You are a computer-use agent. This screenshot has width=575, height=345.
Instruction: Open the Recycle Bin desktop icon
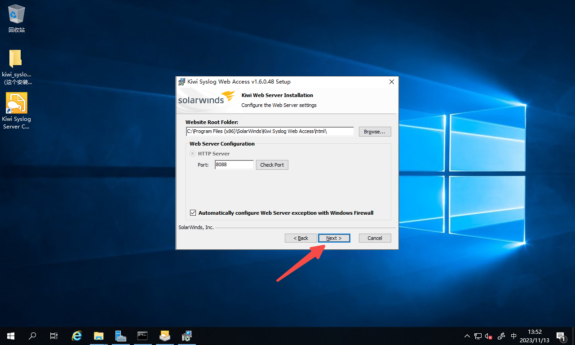[x=17, y=19]
